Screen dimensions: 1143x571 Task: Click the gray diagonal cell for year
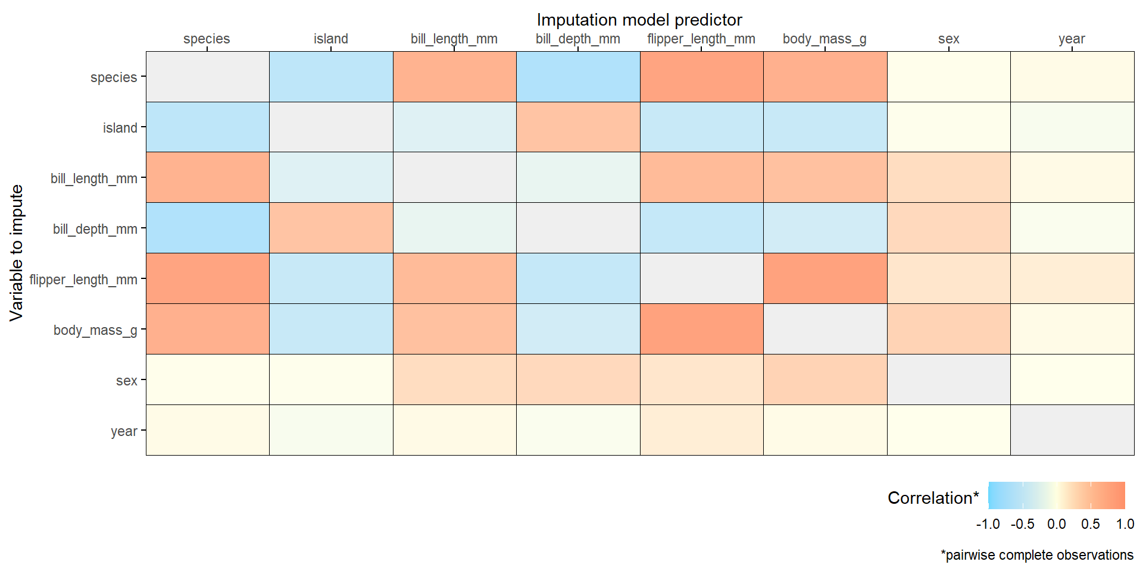(1072, 430)
